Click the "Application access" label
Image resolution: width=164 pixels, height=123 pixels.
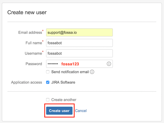coord(27,82)
